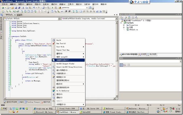Click the Undo icon in the toolbar
The image size is (183, 115).
coord(34,8)
